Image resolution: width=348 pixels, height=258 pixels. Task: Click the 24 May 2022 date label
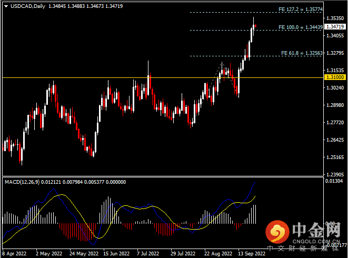point(84,254)
